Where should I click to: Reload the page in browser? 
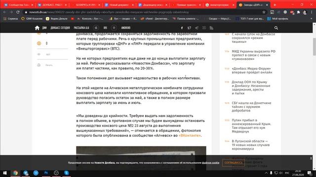[x=18, y=12]
